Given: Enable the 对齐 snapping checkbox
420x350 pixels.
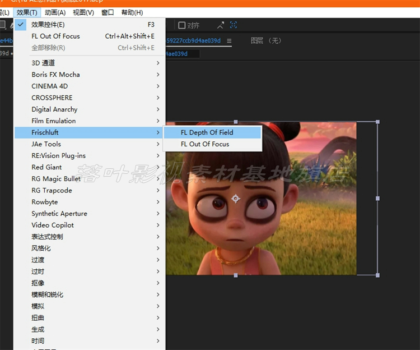Looking at the screenshot, I should 182,25.
